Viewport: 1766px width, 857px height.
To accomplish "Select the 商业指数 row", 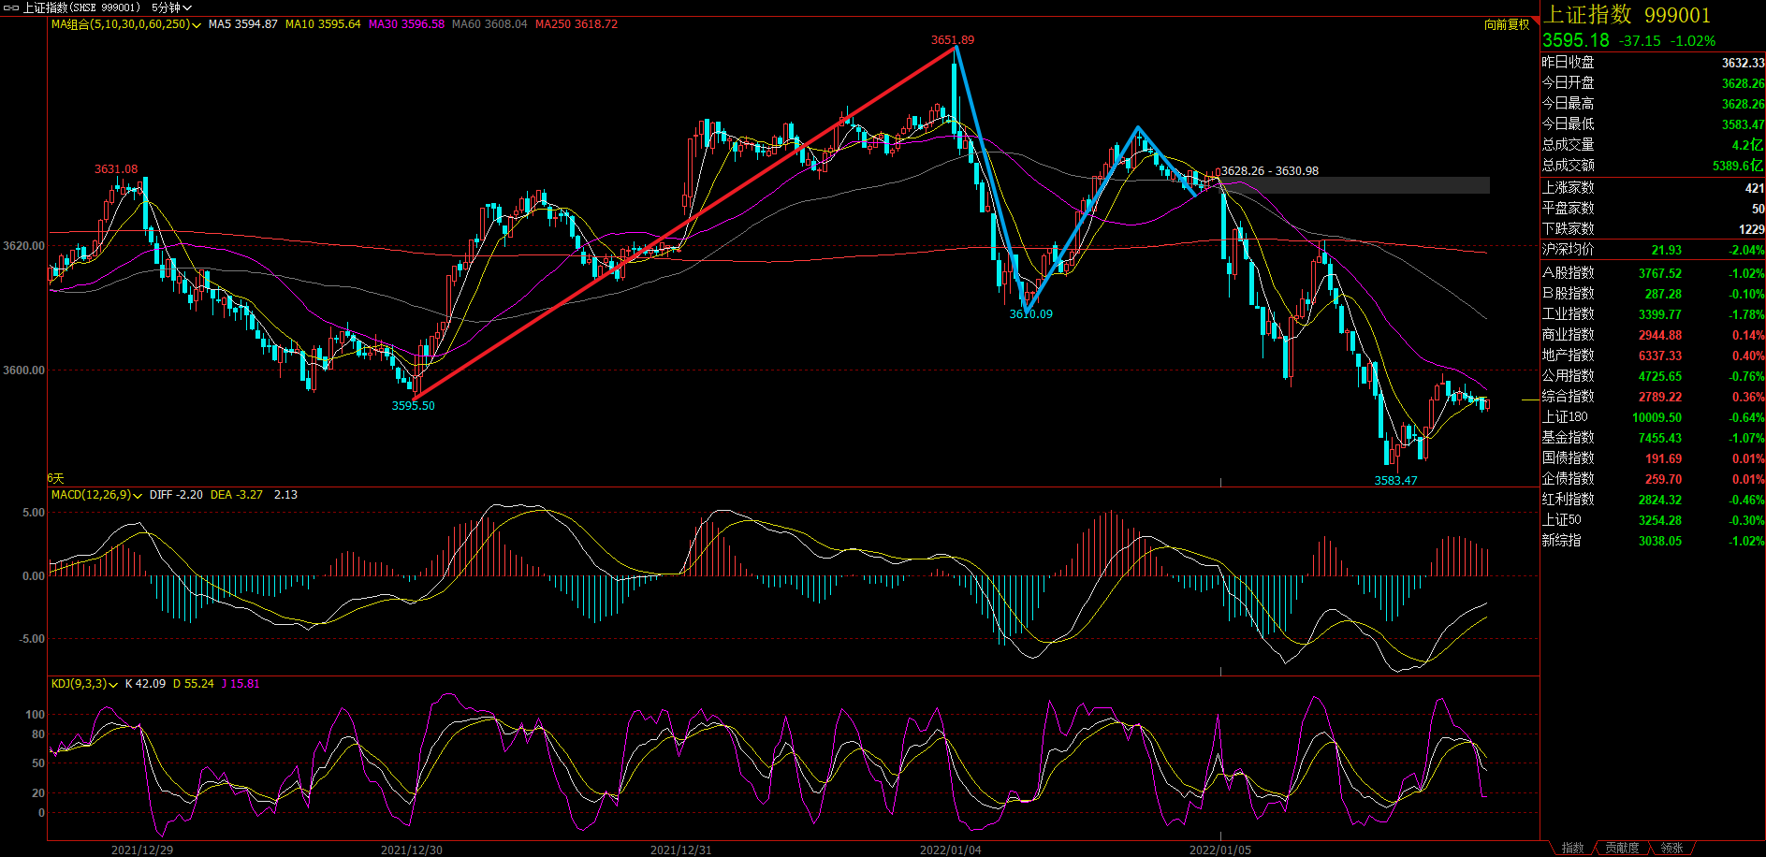I will click(x=1653, y=335).
